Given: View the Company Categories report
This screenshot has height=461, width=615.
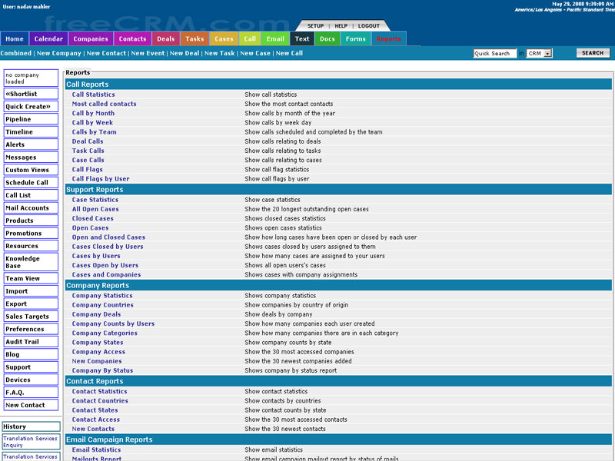Looking at the screenshot, I should click(105, 333).
